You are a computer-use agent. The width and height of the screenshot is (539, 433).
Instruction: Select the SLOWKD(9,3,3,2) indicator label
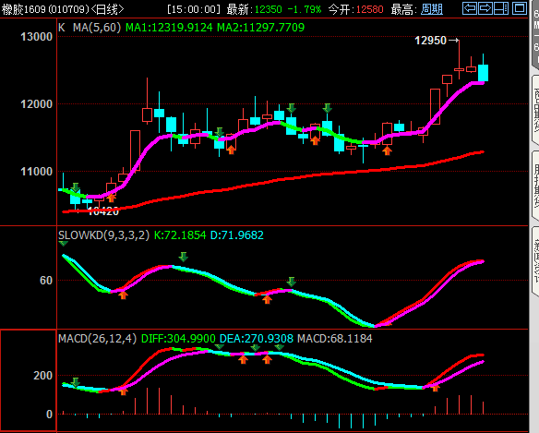[103, 235]
